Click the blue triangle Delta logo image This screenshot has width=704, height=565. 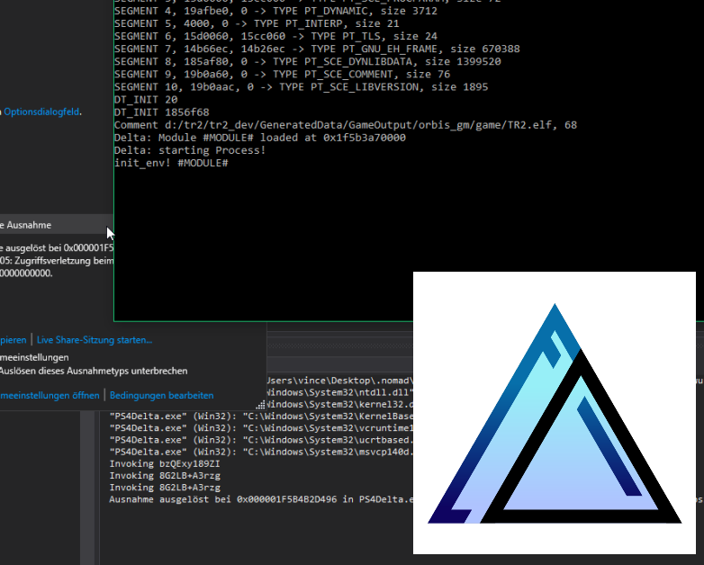[x=555, y=413]
